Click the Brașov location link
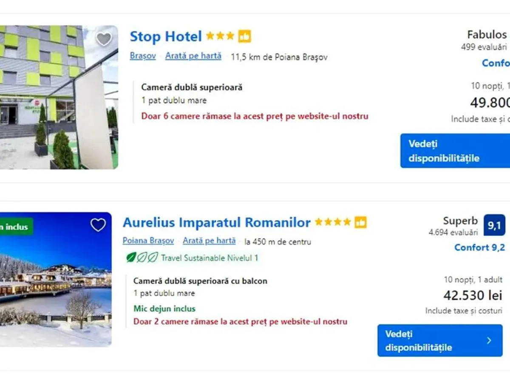The height and width of the screenshot is (383, 510). (143, 56)
